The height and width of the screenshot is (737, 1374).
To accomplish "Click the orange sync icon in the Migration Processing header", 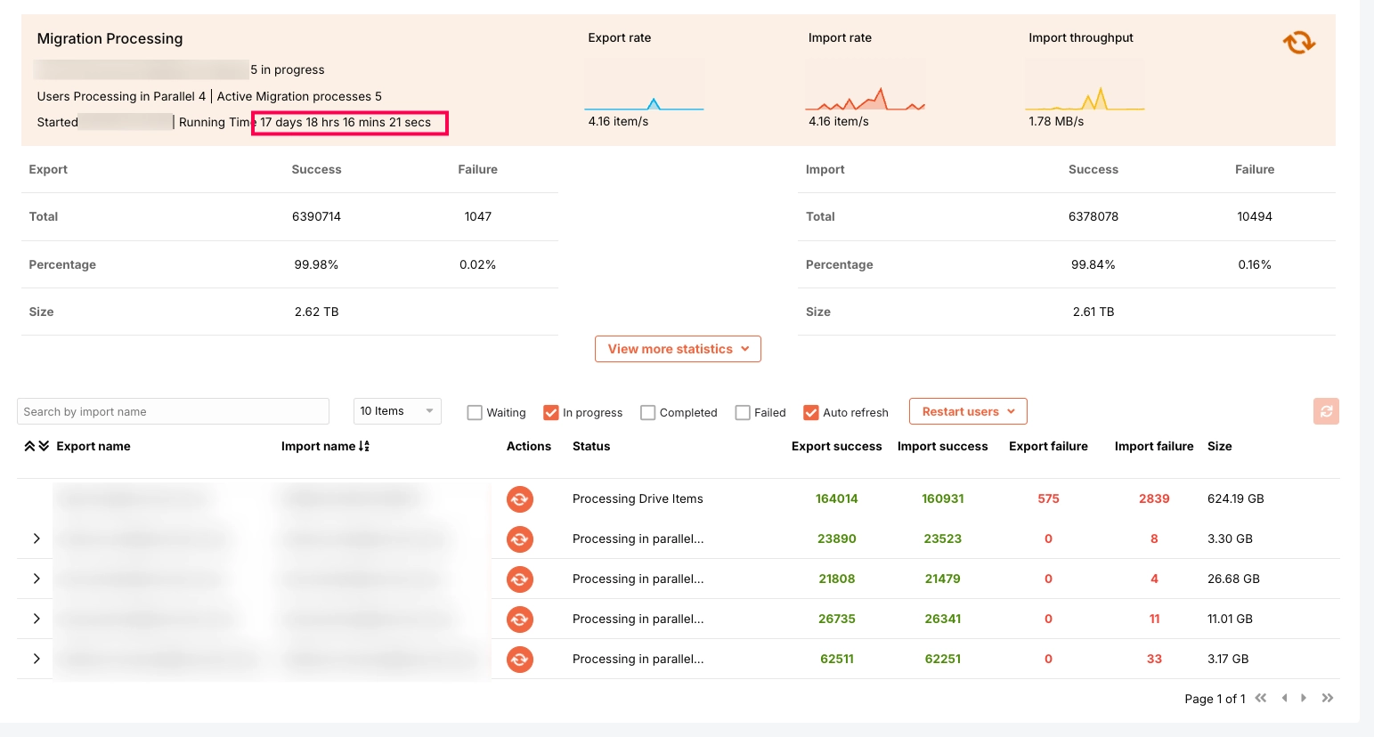I will pyautogui.click(x=1298, y=42).
